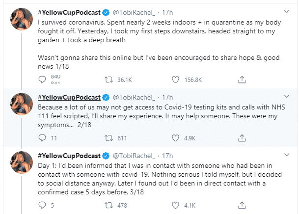Open the dropdown caret on the Day 1 tweet
The height and width of the screenshot is (214, 299).
[x=287, y=155]
